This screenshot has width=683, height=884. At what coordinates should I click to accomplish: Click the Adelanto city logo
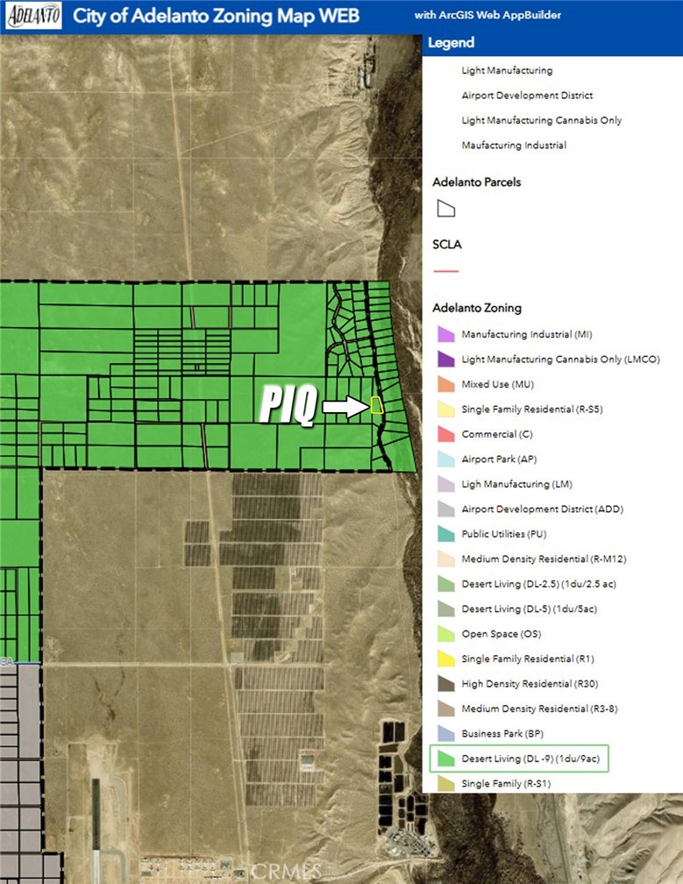coord(34,16)
